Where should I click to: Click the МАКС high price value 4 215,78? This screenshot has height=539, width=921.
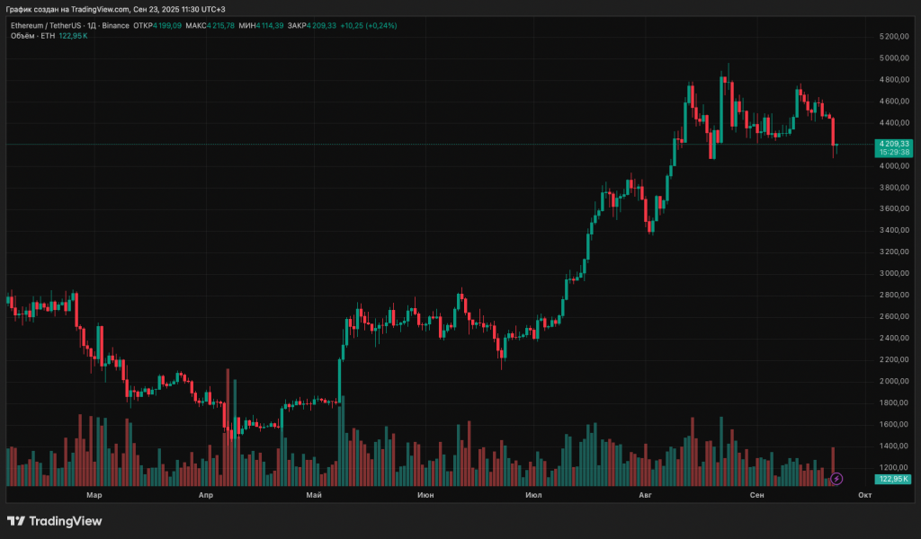click(x=221, y=25)
